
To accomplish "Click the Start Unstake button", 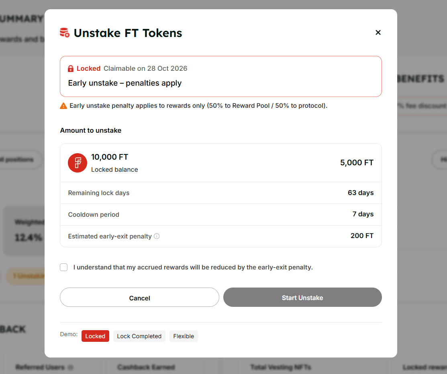I will click(302, 298).
